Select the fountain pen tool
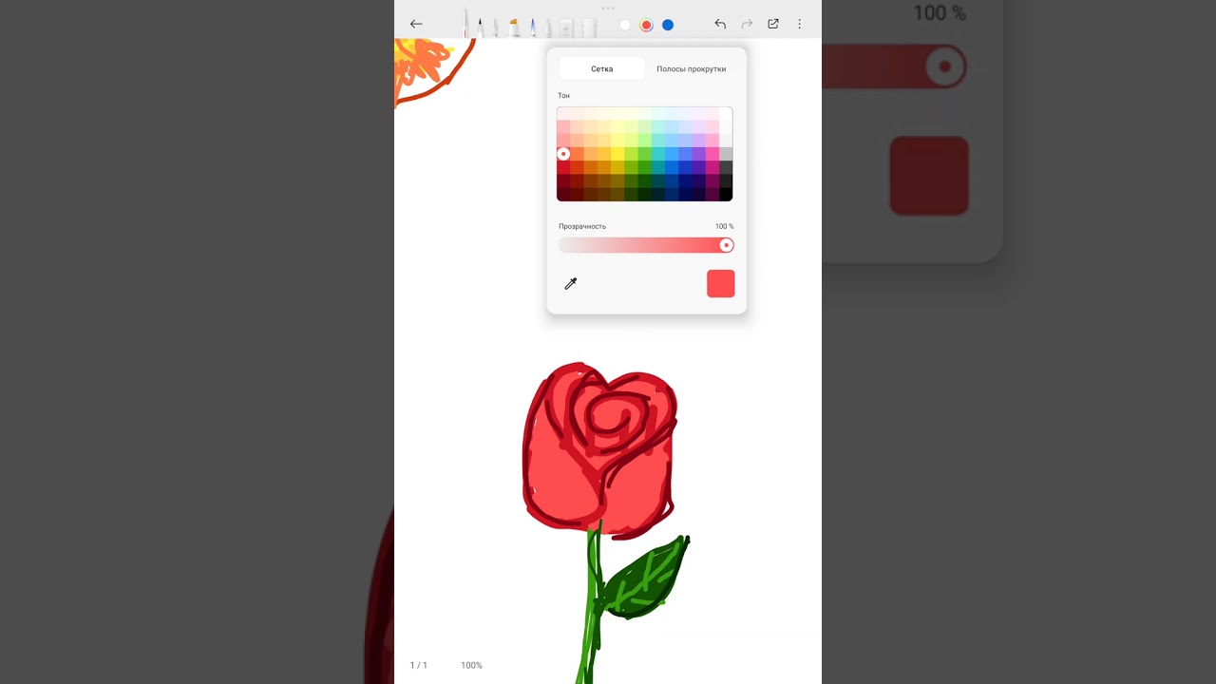 (465, 23)
